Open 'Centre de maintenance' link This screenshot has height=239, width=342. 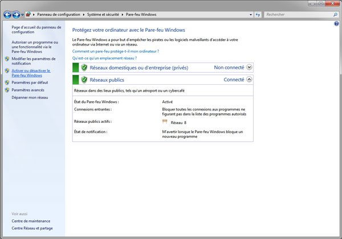(x=31, y=221)
